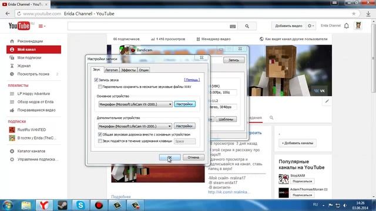Cancel with the Отмена button

[x=193, y=158]
